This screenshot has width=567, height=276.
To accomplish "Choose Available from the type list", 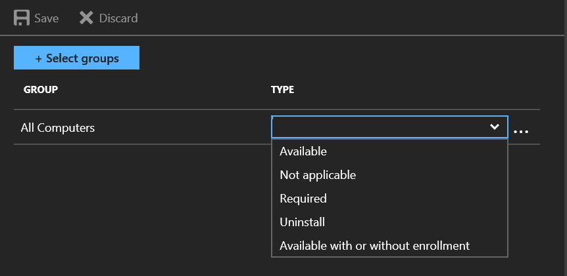I will (303, 151).
